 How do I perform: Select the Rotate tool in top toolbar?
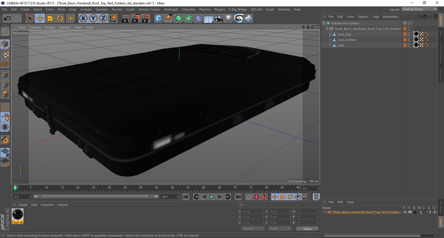pos(60,19)
